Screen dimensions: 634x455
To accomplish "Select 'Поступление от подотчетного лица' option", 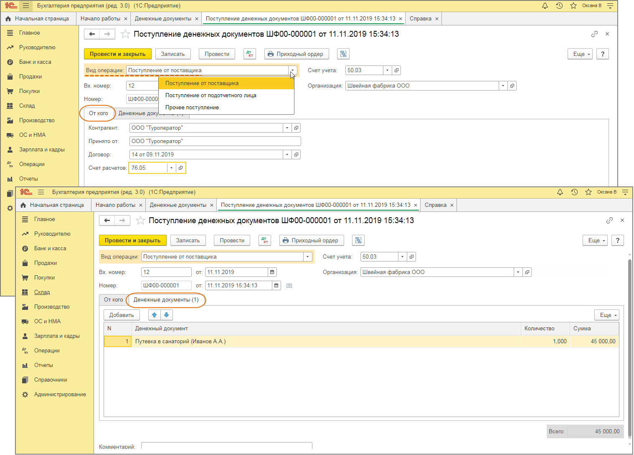I will click(210, 96).
